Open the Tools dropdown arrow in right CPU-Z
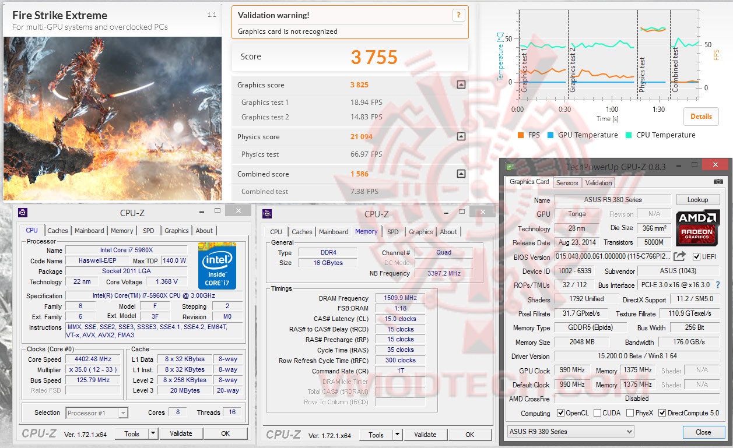 (398, 435)
